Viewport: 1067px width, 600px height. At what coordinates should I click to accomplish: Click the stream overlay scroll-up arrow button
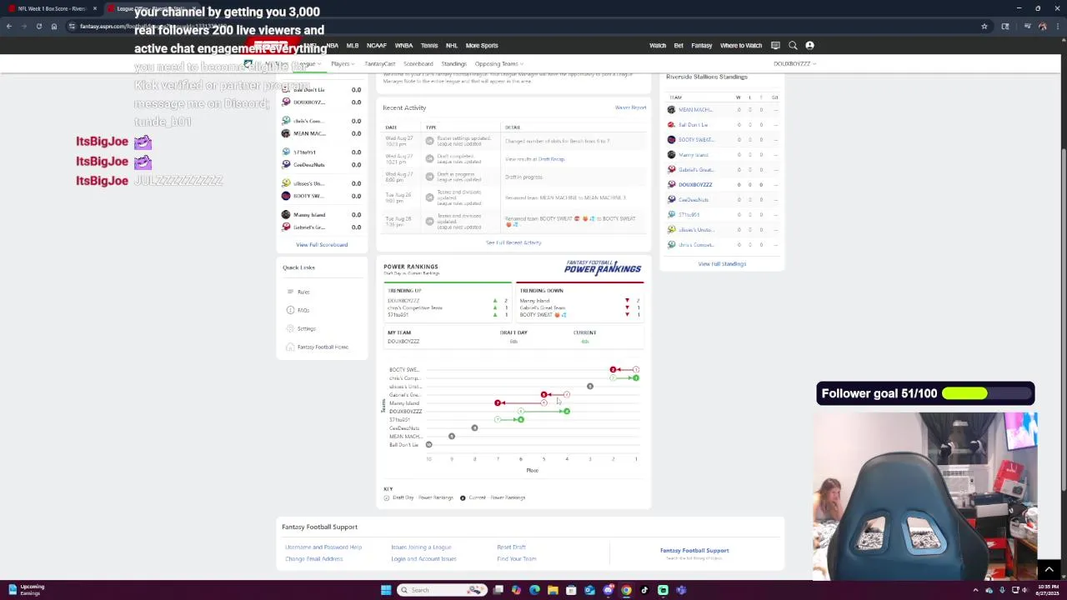[1049, 570]
